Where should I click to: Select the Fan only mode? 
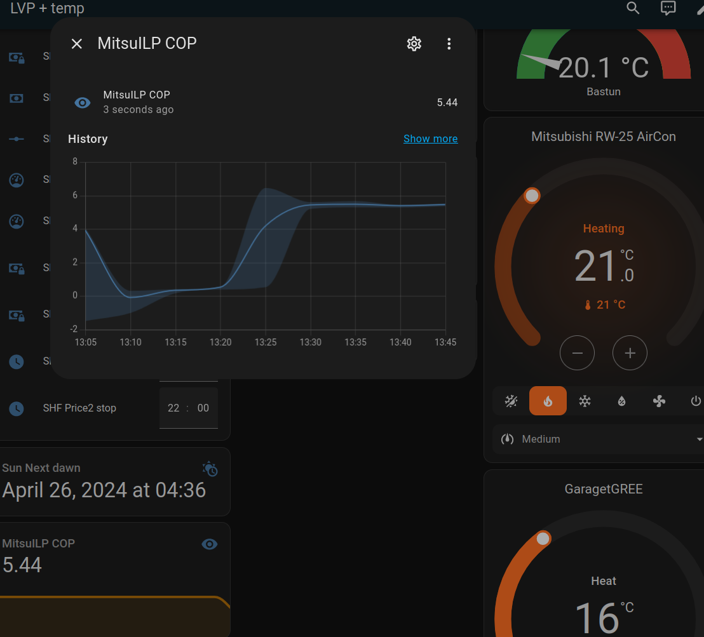pyautogui.click(x=659, y=401)
